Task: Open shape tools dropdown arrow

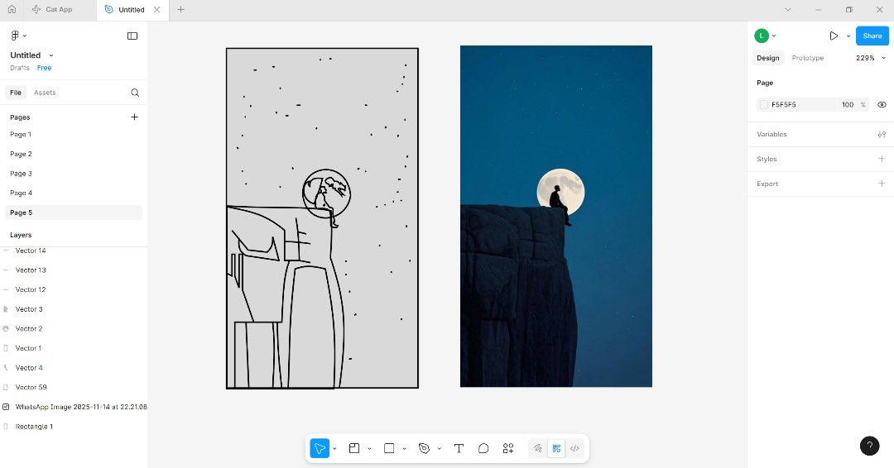Action: (404, 449)
